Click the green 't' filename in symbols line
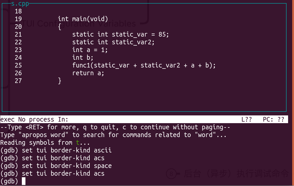 (x=78, y=143)
